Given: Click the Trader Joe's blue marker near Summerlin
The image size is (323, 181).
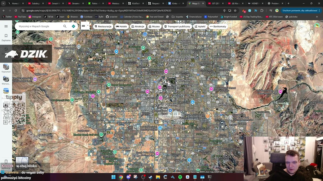Looking at the screenshot, I should (x=116, y=51).
